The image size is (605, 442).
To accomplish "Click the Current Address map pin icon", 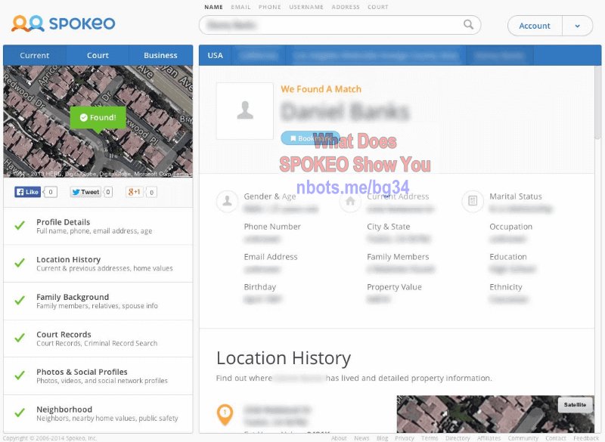I will [349, 201].
